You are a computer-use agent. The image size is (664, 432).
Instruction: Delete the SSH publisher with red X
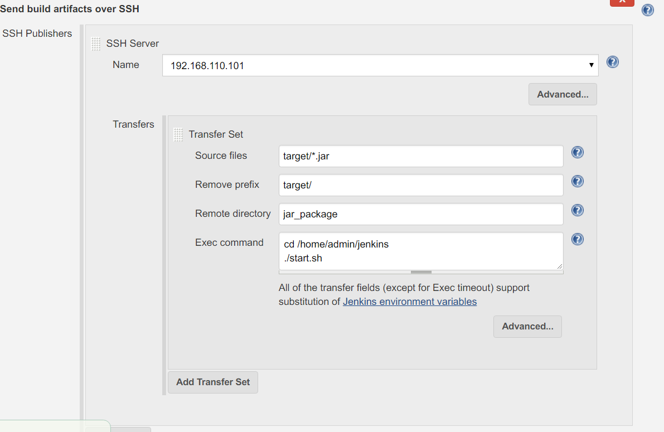(622, 2)
